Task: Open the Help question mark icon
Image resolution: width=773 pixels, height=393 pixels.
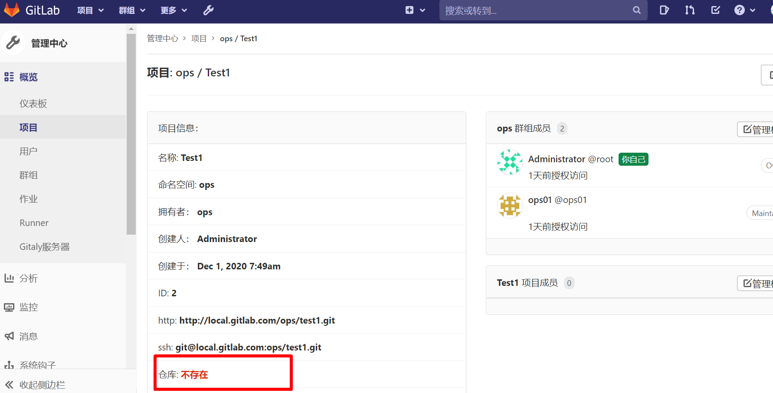Action: tap(740, 10)
